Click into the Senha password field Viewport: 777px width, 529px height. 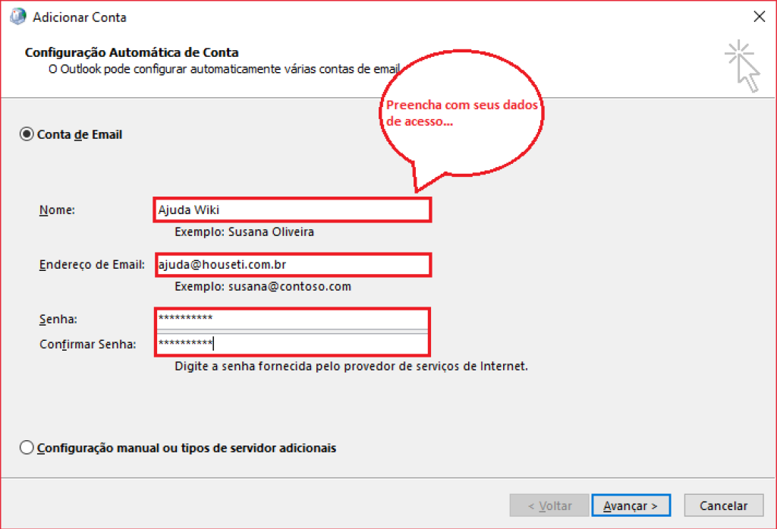pyautogui.click(x=292, y=318)
